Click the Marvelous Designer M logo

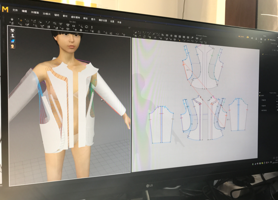coord(5,9)
